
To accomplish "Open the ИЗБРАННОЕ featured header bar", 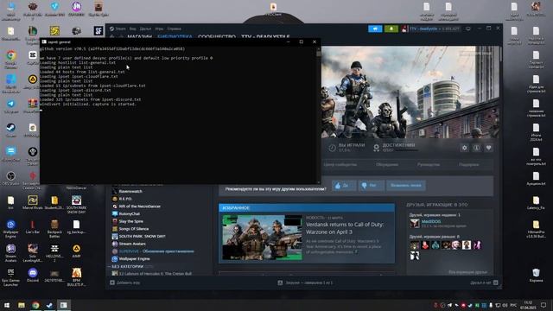I will tap(307, 207).
